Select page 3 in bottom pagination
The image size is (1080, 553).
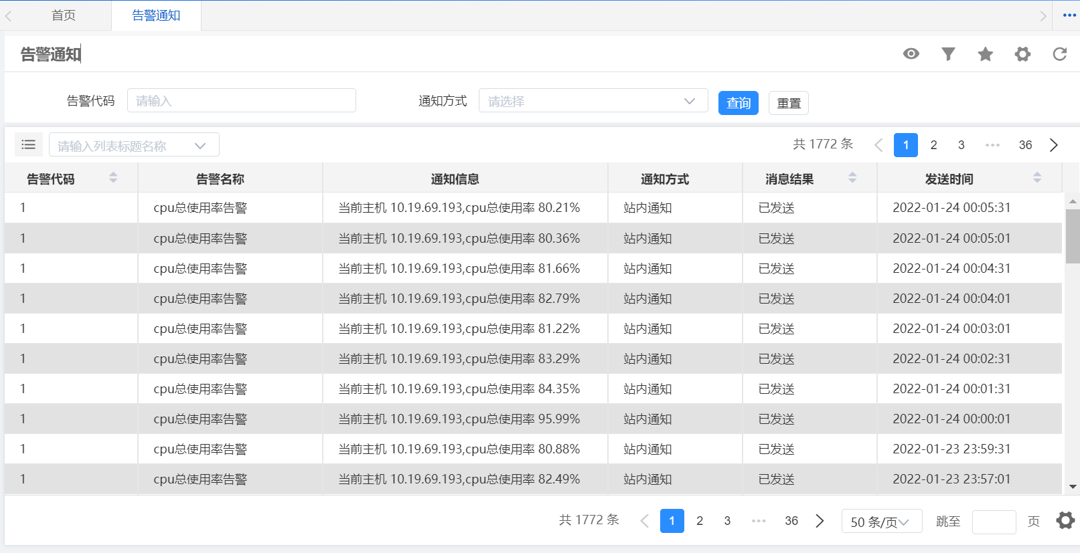(727, 521)
